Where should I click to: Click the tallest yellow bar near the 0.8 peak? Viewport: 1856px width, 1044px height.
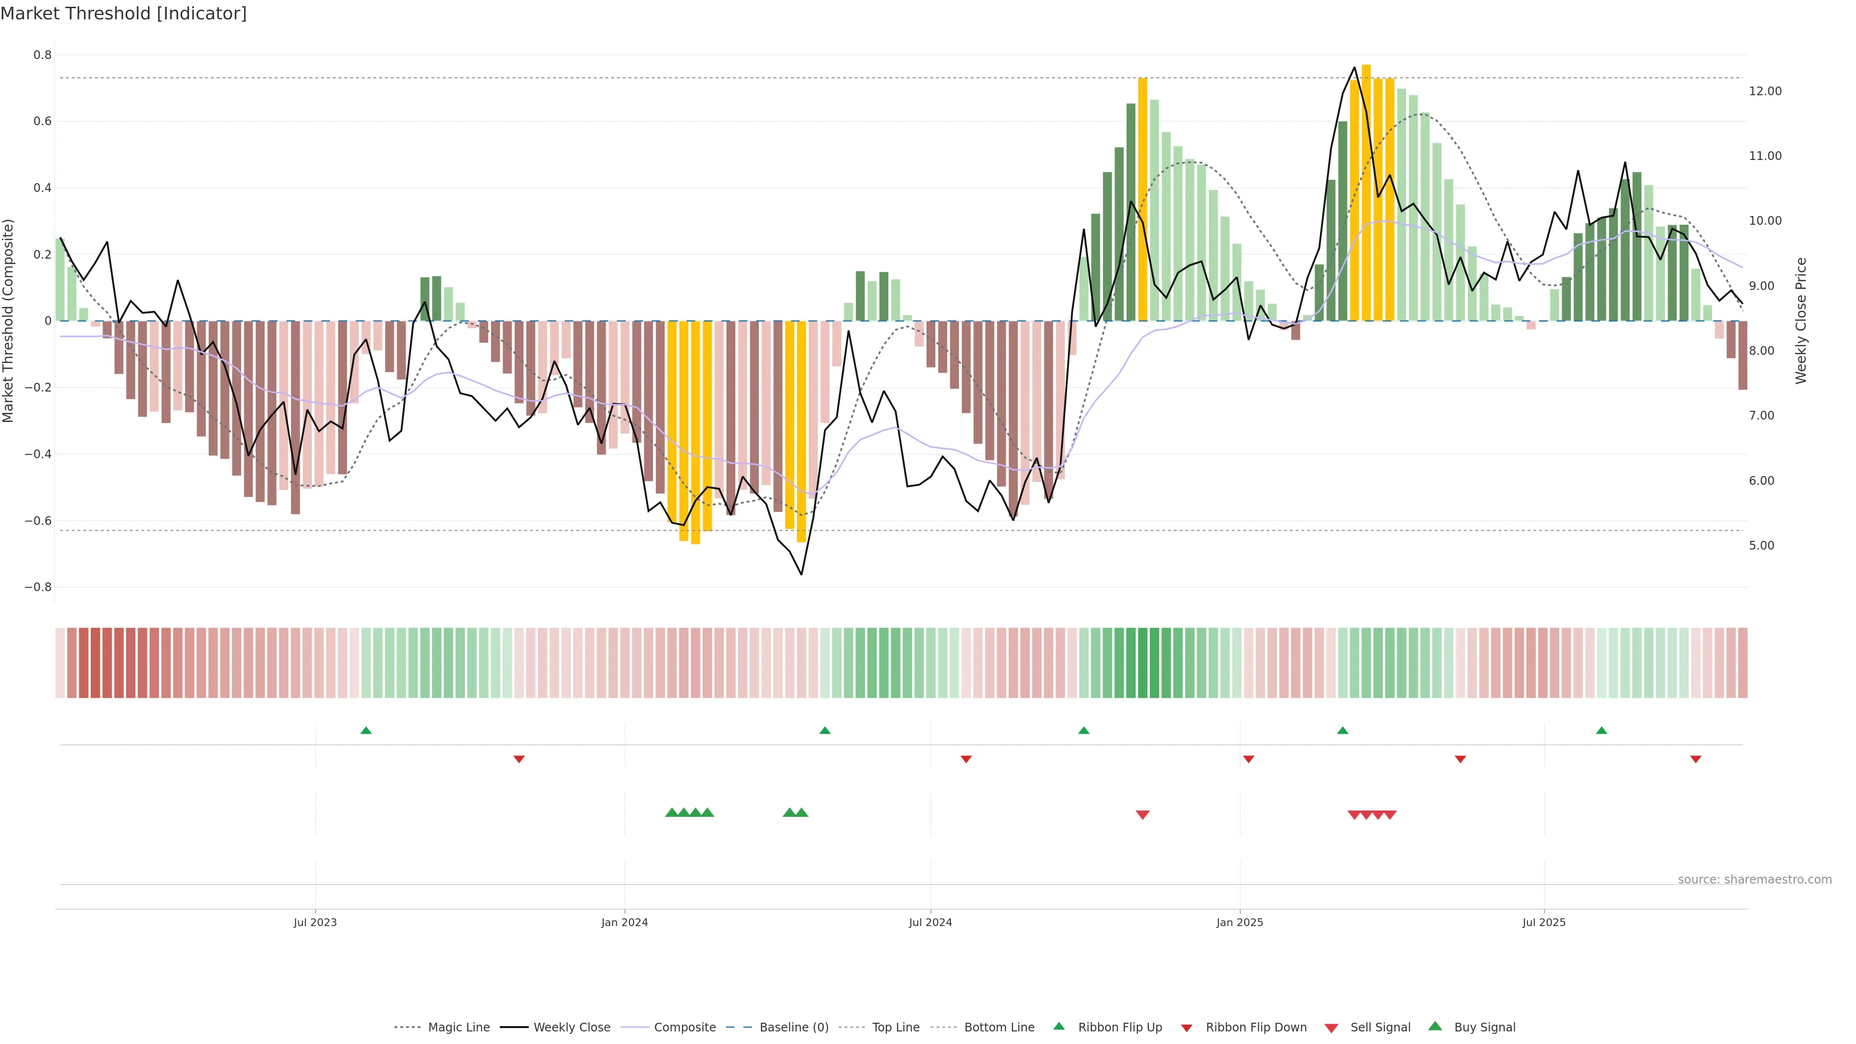[1366, 192]
